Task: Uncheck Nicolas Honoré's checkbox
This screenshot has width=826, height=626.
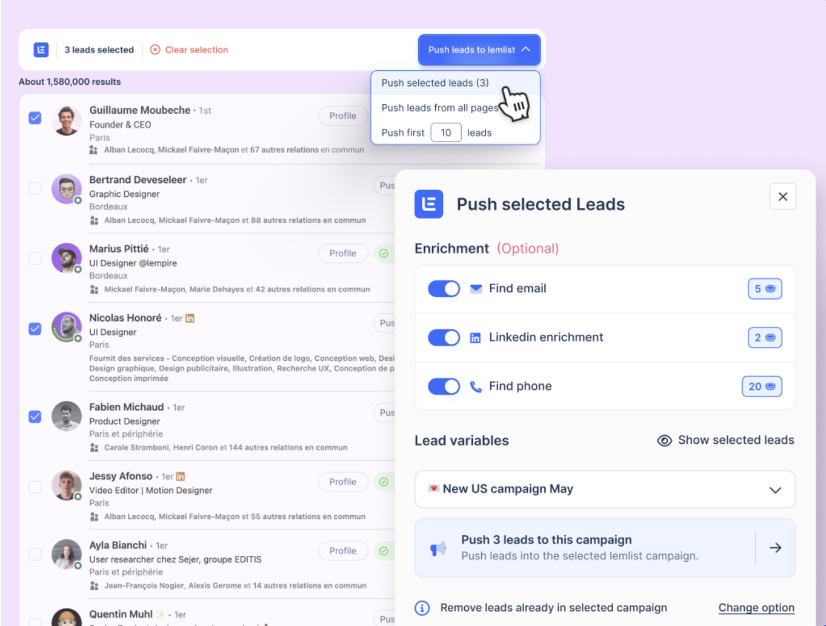Action: pos(35,328)
